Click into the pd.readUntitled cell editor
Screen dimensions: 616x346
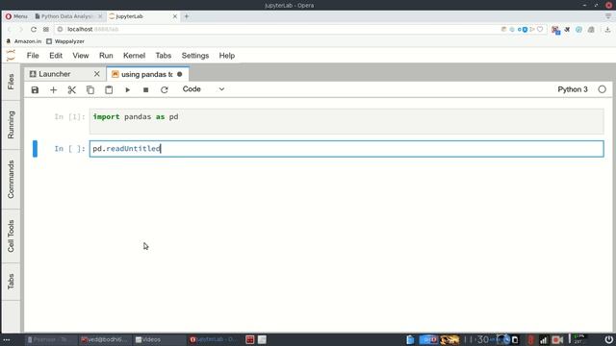(346, 149)
